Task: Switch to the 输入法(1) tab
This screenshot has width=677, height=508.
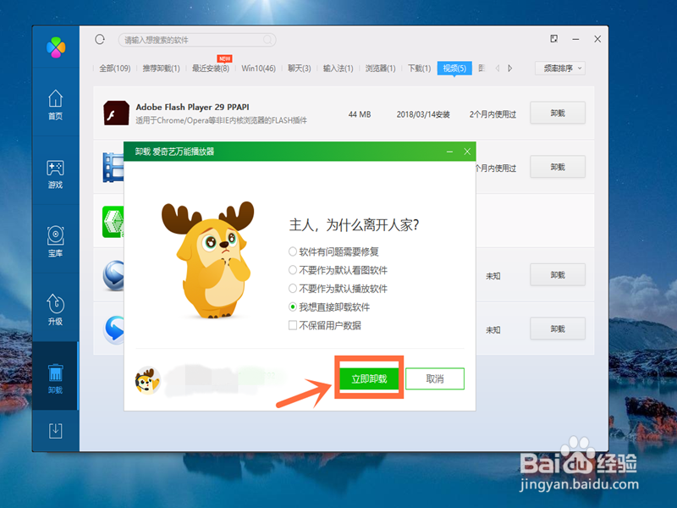Action: [338, 69]
